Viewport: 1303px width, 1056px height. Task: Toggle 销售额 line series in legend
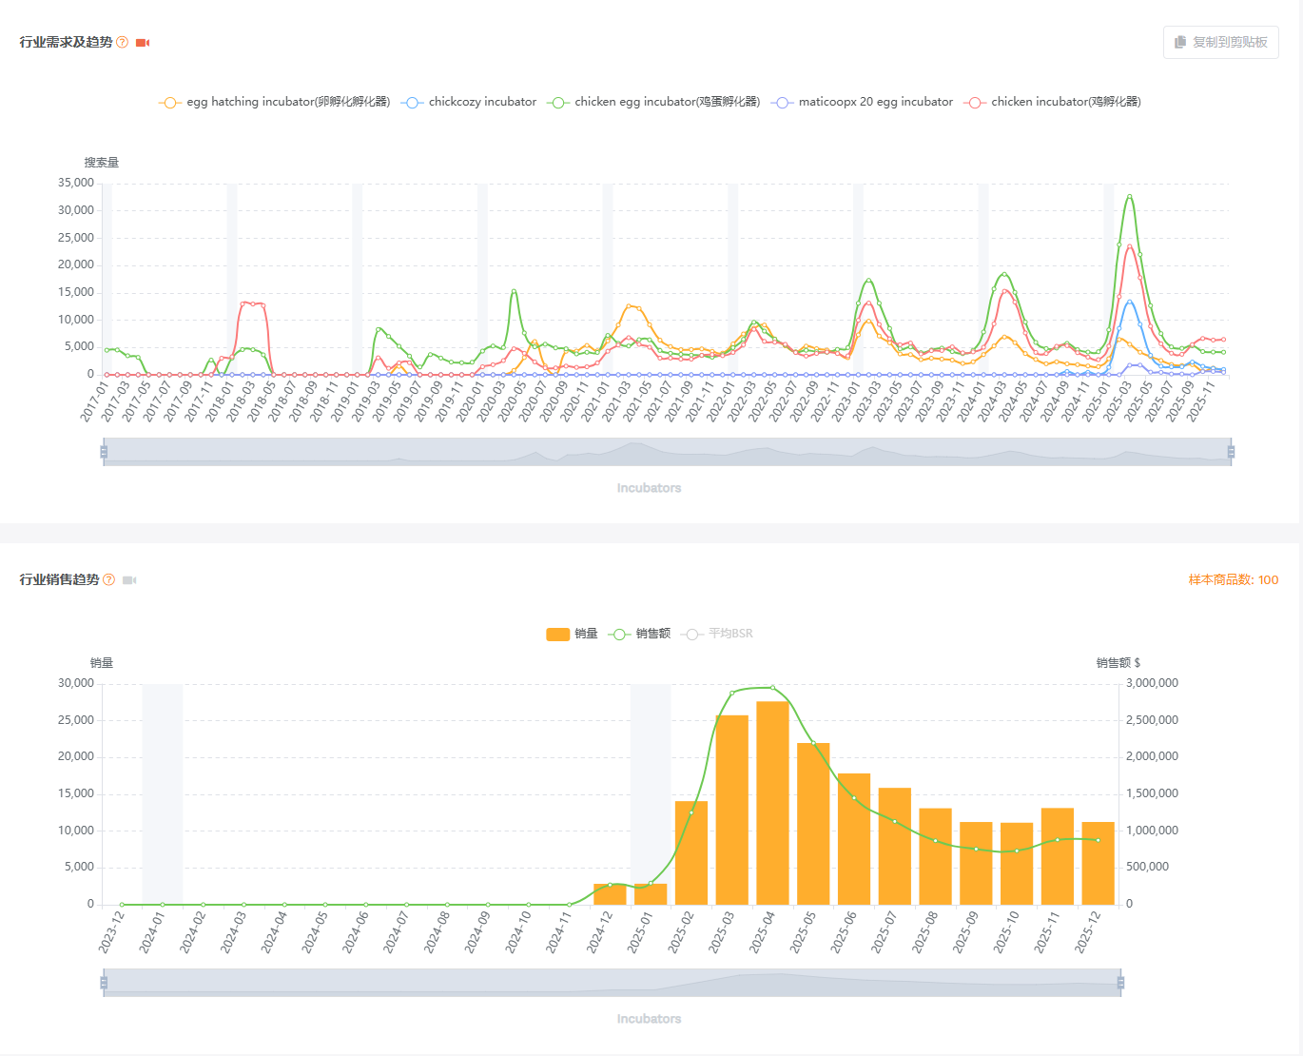[x=639, y=634]
